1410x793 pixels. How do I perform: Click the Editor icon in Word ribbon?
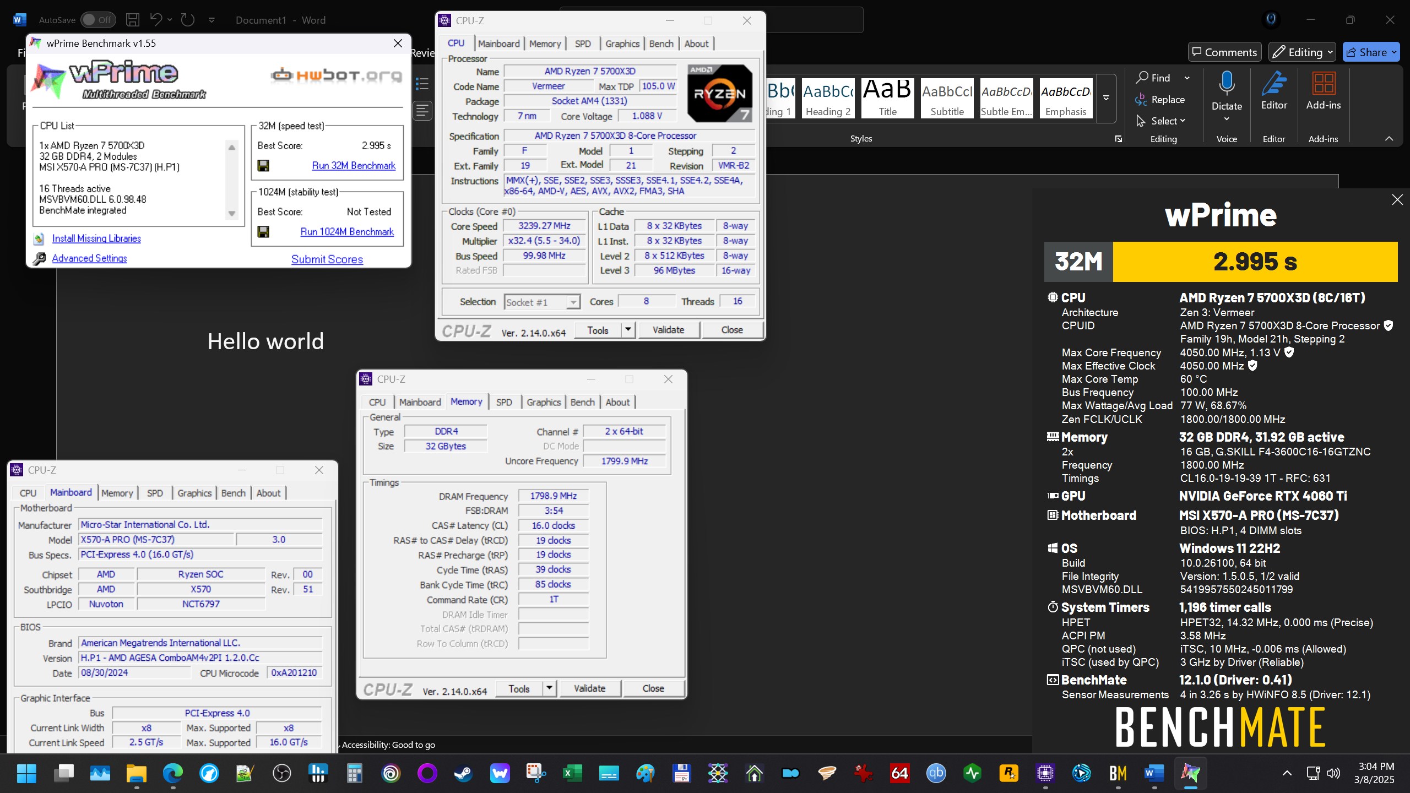coord(1274,84)
